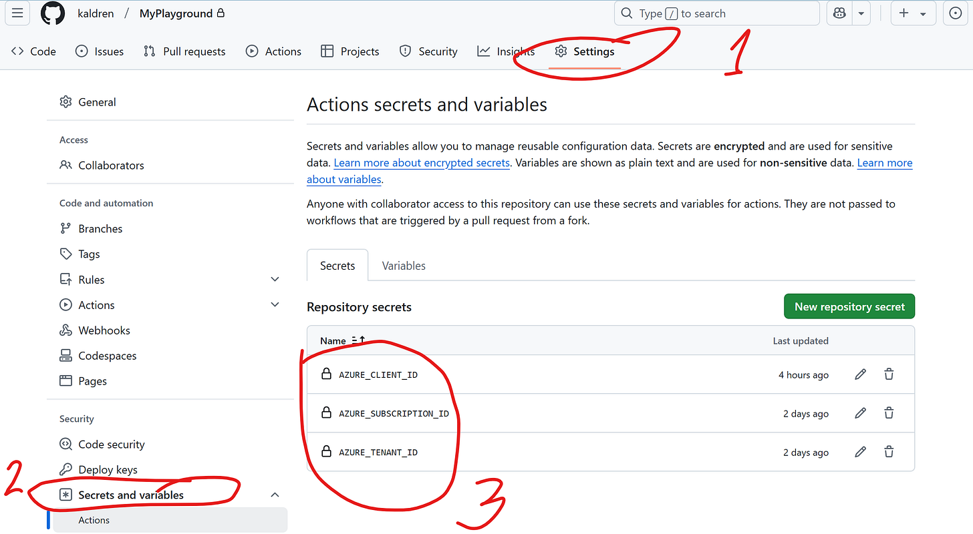Open the Pull requests tab
This screenshot has width=973, height=534.
(185, 51)
